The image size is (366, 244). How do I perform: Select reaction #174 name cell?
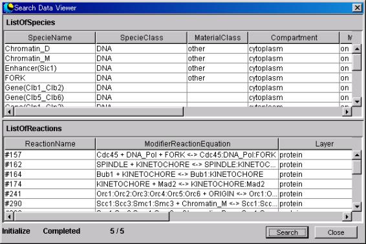(50, 184)
